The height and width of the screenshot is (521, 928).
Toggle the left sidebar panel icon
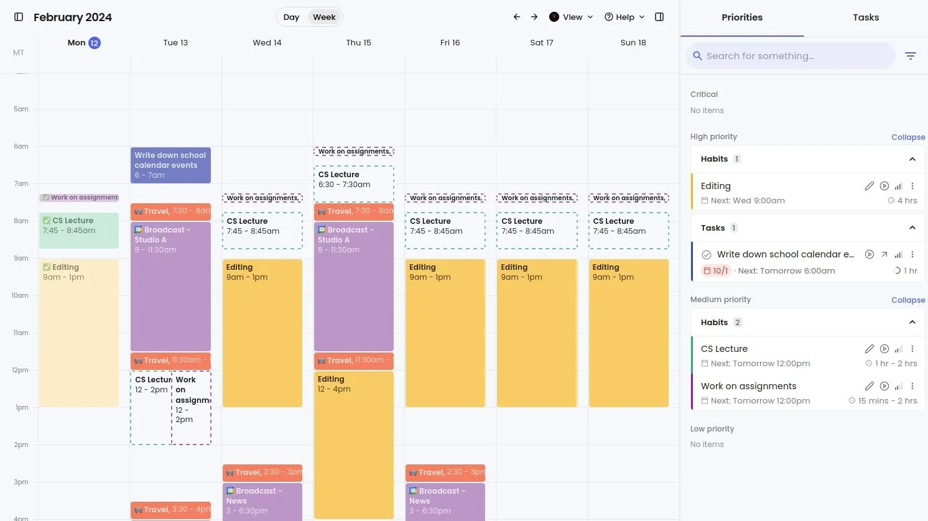[19, 17]
